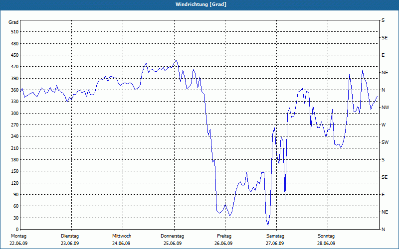Click the "SW" compass direction label

coord(385,142)
